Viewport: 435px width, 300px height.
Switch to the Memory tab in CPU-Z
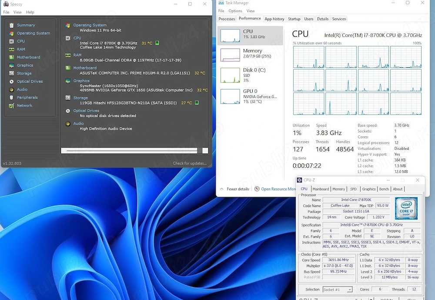[339, 189]
